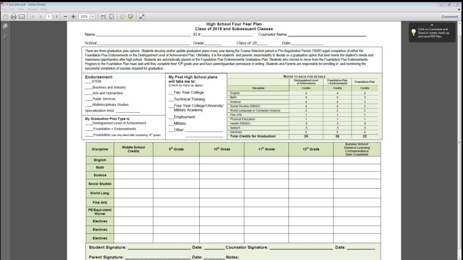Viewport: 463px width, 260px height.
Task: Click the lightbulb tip icon
Action: coord(413,32)
